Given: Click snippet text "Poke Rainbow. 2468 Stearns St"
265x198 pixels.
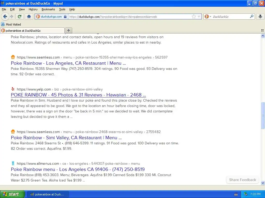Looking at the screenshot, I should (36, 143).
